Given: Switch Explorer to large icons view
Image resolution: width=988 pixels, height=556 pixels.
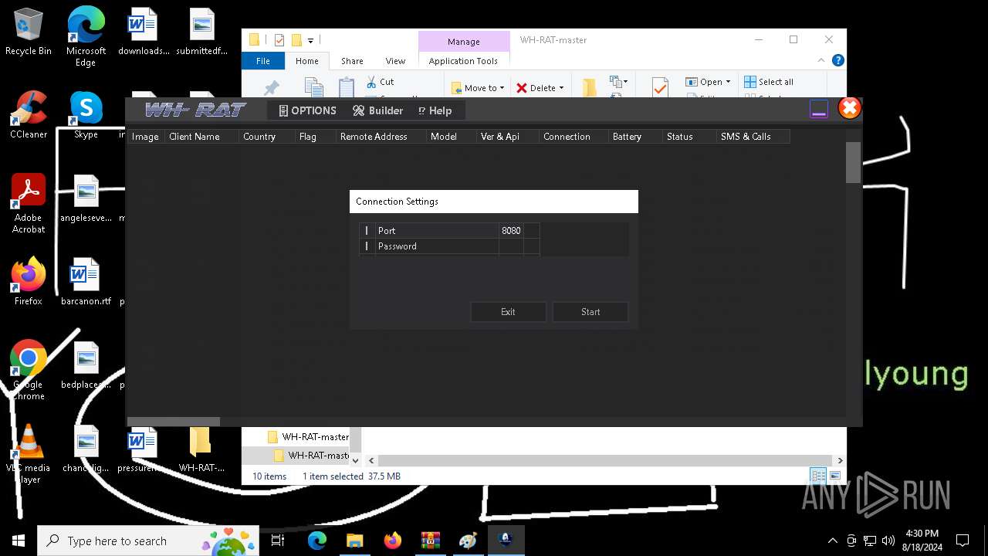Looking at the screenshot, I should coord(834,476).
